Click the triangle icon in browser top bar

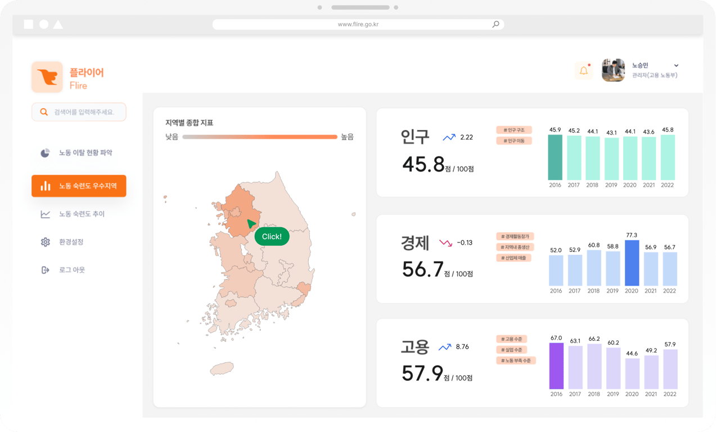coord(58,24)
